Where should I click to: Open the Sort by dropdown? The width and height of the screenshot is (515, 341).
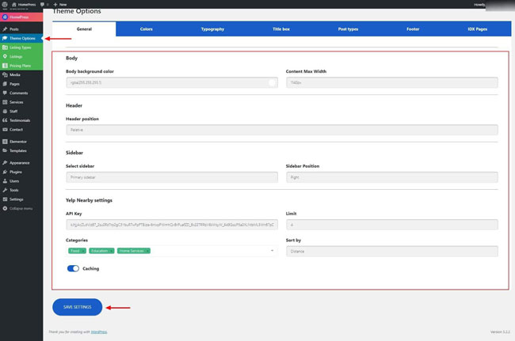[x=392, y=252]
